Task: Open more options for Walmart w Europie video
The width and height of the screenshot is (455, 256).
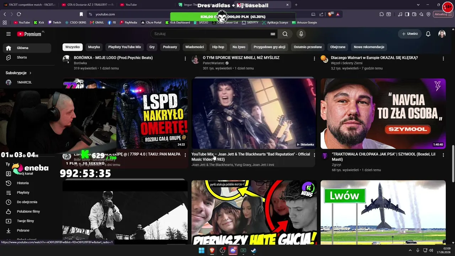Action: (443, 58)
